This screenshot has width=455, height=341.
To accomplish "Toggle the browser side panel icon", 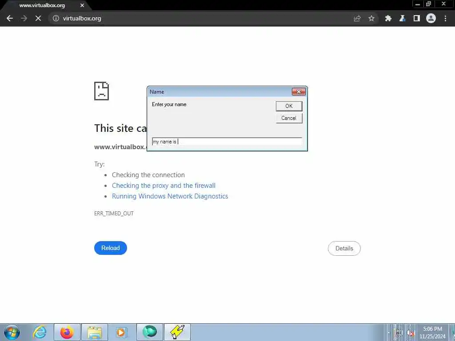I will [417, 18].
